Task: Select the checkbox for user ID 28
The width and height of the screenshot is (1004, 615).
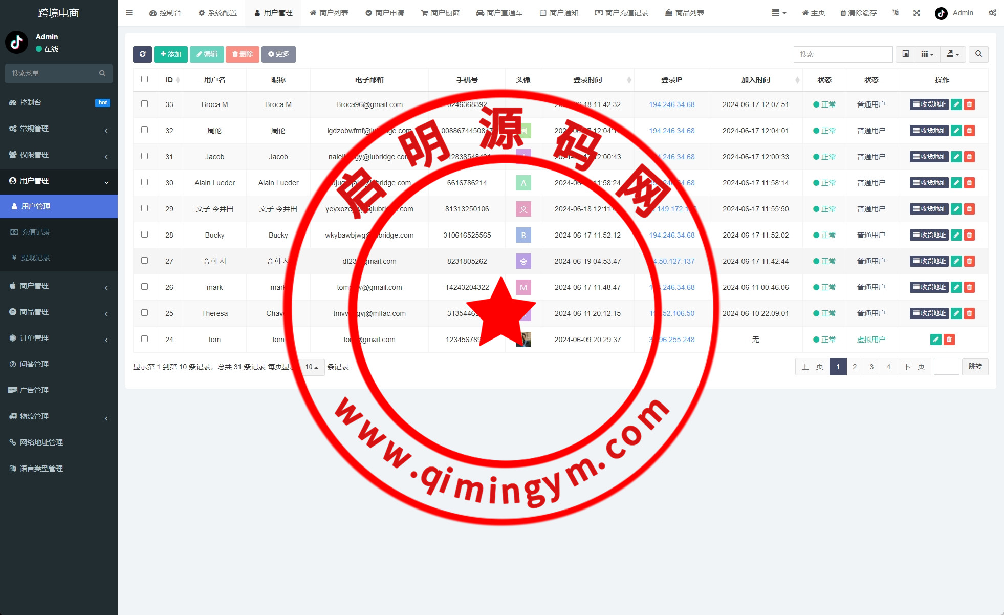Action: click(x=144, y=235)
